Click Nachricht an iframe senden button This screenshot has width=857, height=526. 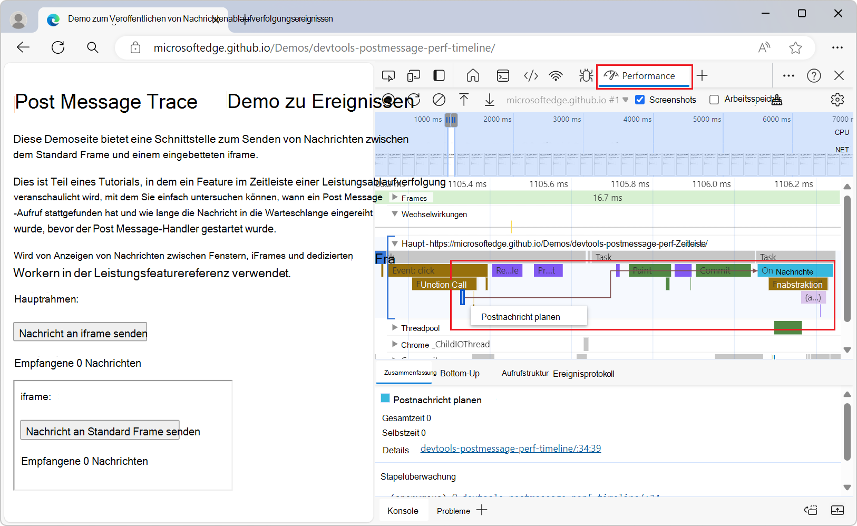[x=80, y=333]
